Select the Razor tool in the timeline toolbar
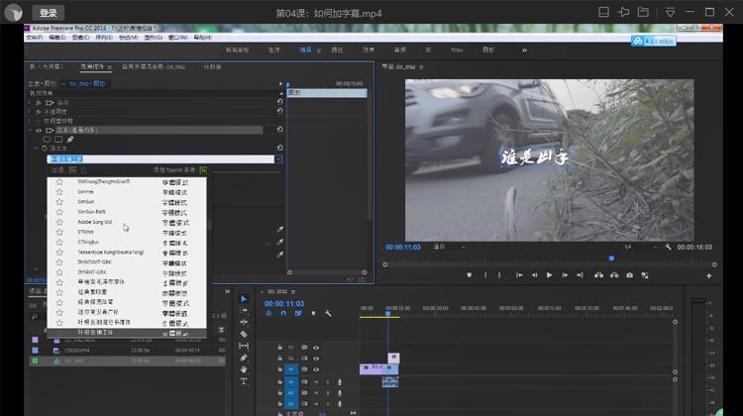Viewport: 743px width, 416px height. coord(244,334)
